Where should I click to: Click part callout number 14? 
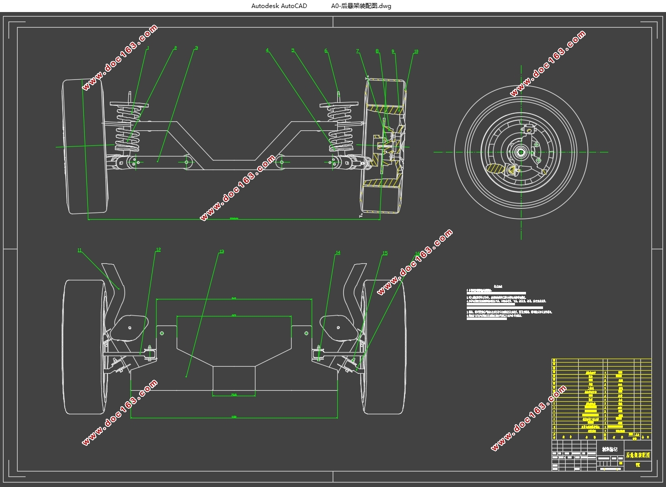tap(338, 253)
